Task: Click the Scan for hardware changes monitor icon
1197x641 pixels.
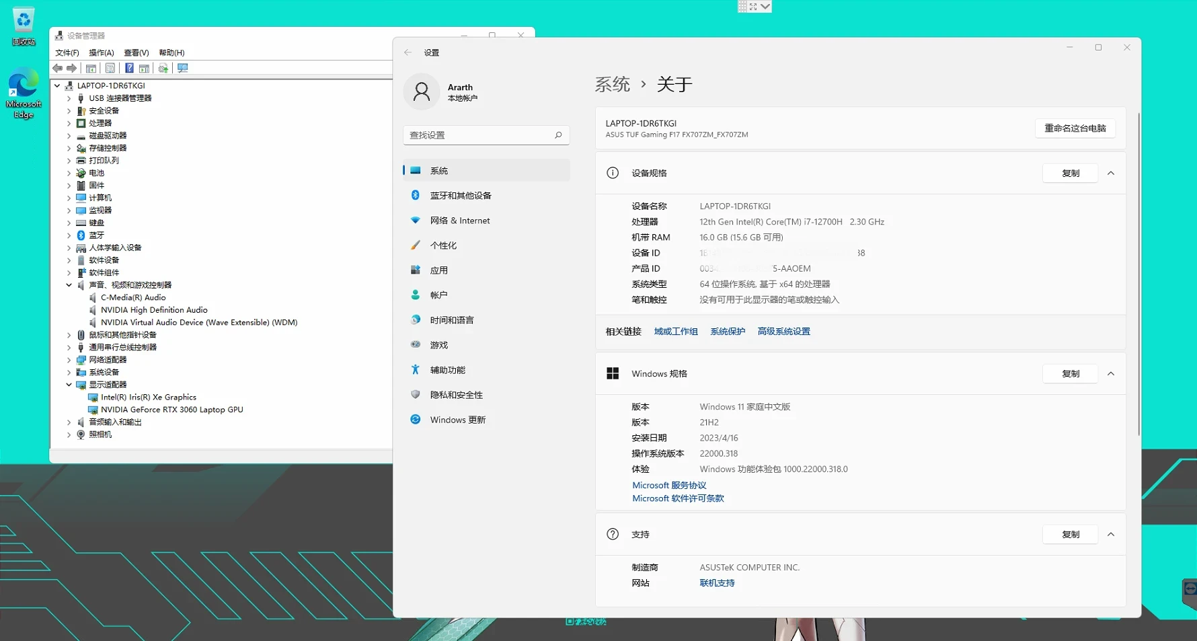Action: [182, 68]
